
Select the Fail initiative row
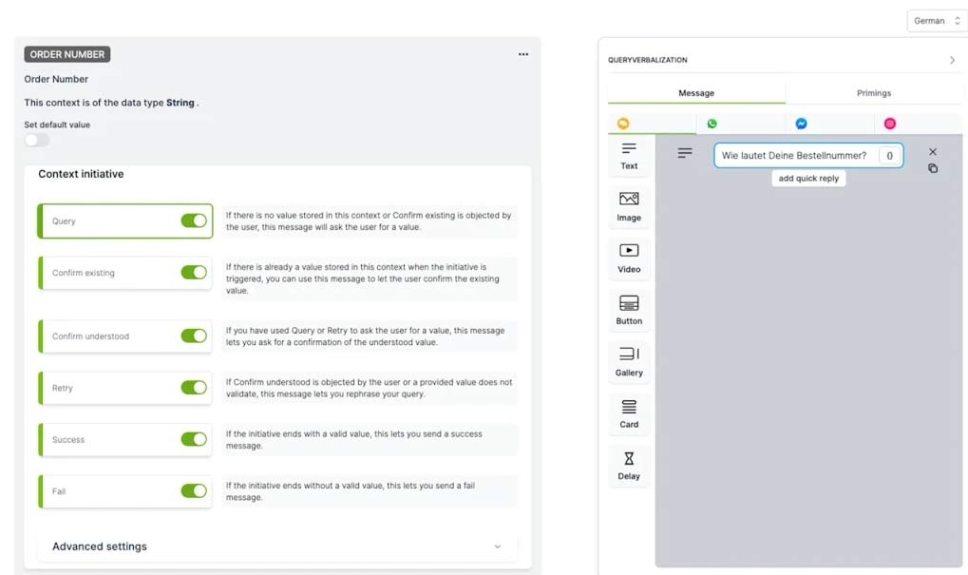coord(125,491)
